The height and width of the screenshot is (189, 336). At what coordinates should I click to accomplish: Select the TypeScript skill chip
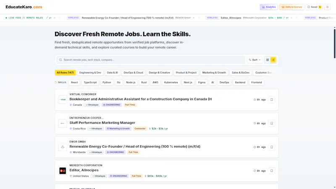90,82
